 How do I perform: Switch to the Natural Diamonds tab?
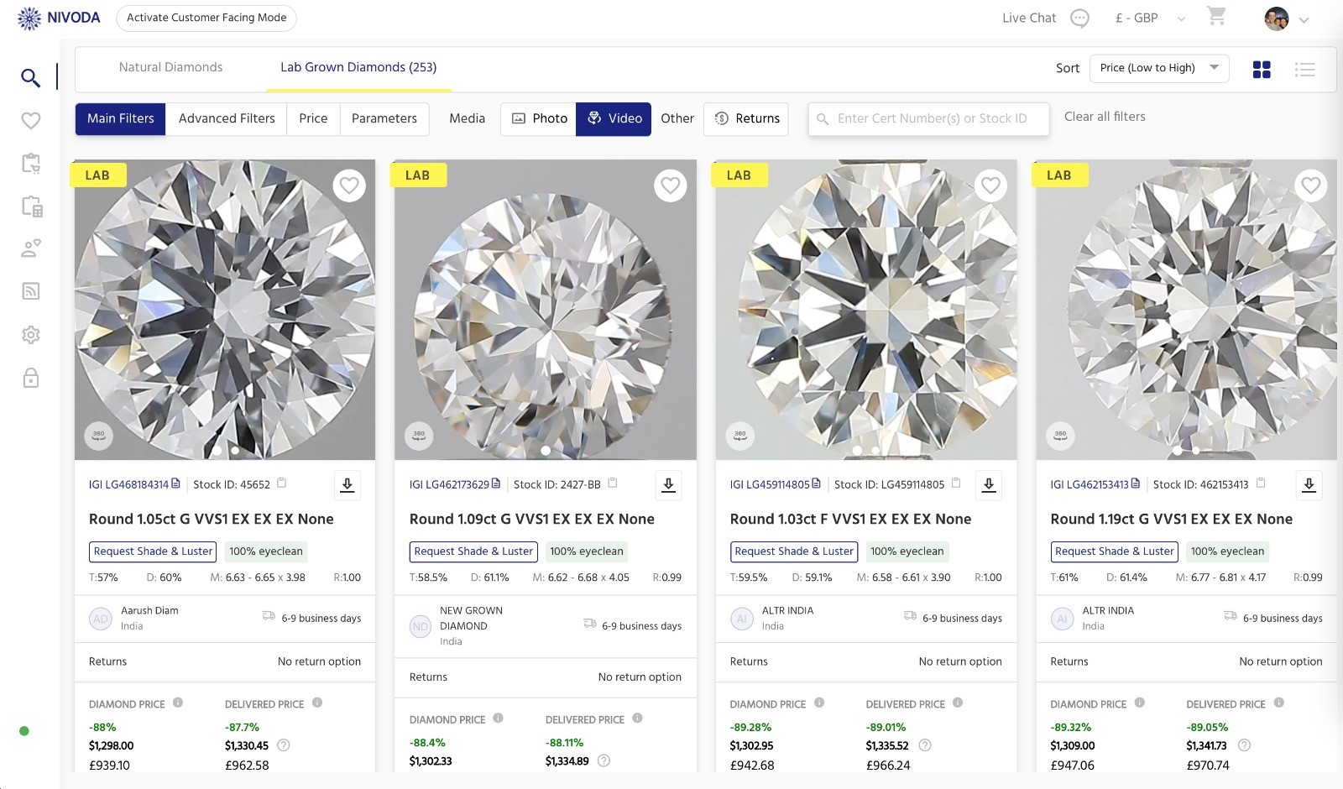171,67
